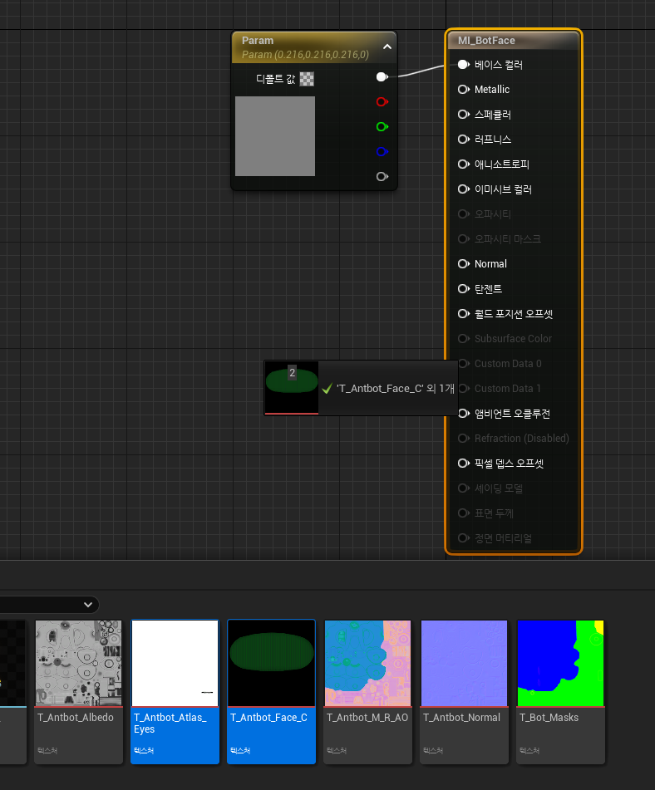Click the T_Bot_Masks asset name

[549, 718]
